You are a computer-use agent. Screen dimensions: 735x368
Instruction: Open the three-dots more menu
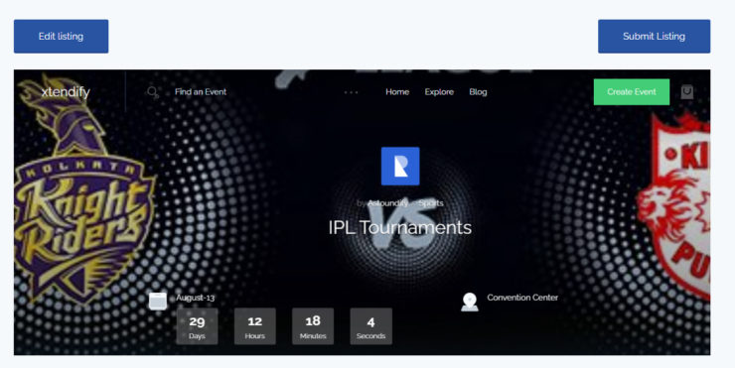pyautogui.click(x=351, y=92)
